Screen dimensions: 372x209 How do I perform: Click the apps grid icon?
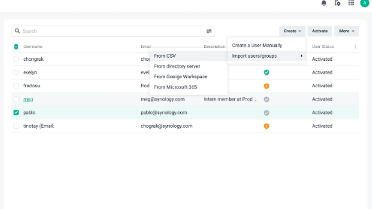(351, 3)
